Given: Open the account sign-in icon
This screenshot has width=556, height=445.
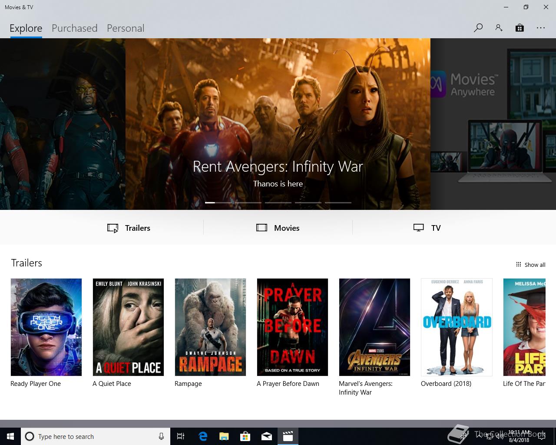Looking at the screenshot, I should click(x=499, y=28).
